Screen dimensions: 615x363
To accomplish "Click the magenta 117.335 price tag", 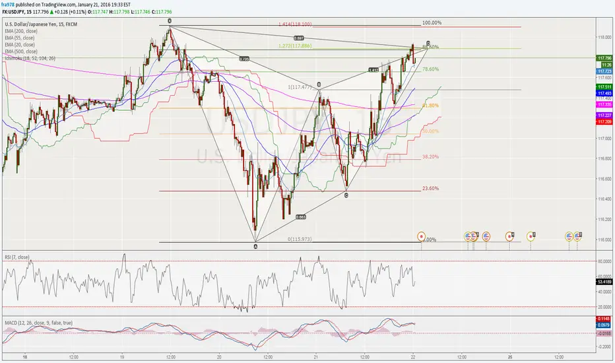I will click(604, 105).
